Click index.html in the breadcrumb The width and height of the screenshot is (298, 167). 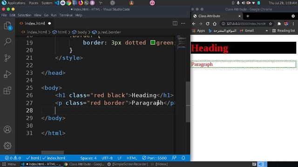[x=37, y=32]
